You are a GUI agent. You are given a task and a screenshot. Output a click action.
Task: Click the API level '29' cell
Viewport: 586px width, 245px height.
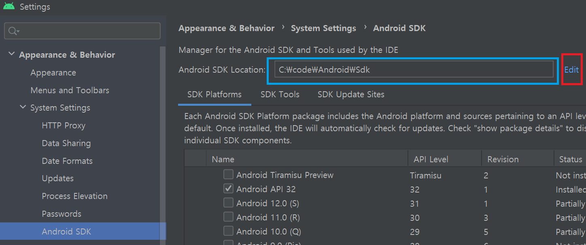coord(414,232)
